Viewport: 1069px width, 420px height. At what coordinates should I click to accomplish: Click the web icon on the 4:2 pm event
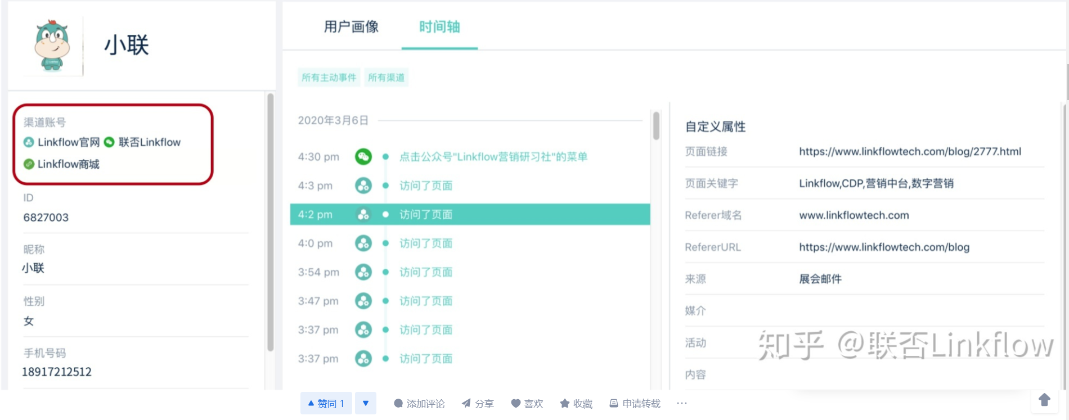tap(363, 214)
